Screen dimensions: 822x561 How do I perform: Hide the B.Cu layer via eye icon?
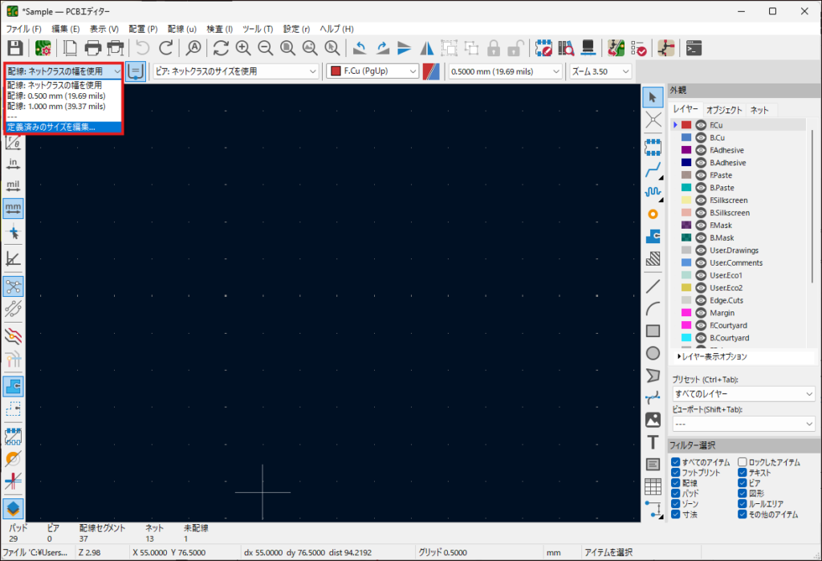click(701, 138)
